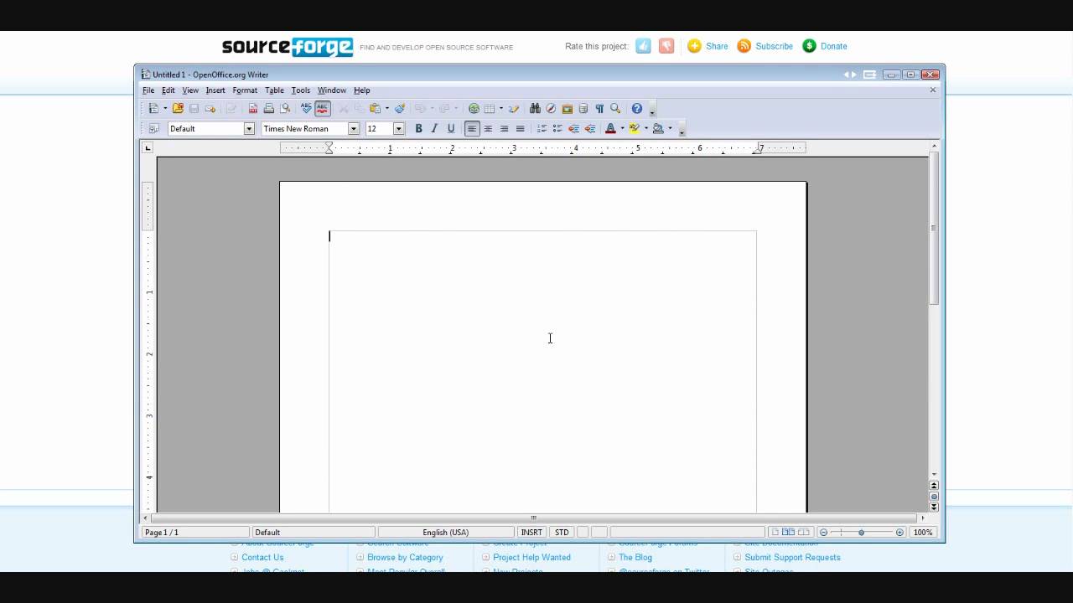Show Draw Functions icon
The image size is (1073, 603).
tap(514, 108)
